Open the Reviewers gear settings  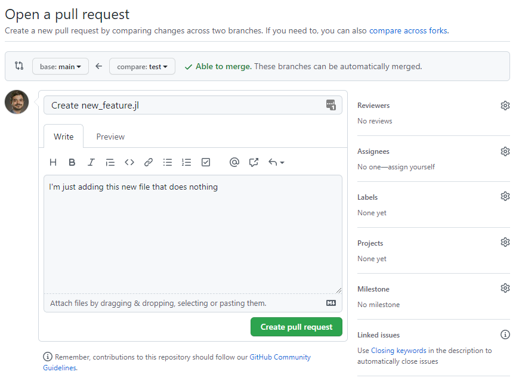coord(505,106)
